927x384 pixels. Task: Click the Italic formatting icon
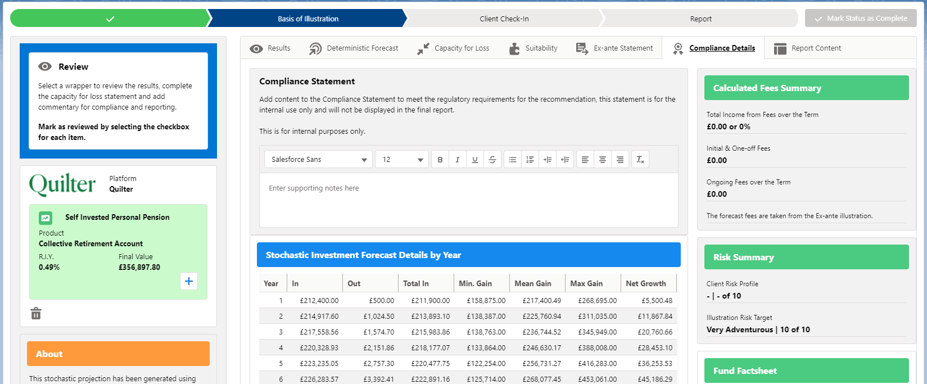pos(458,160)
